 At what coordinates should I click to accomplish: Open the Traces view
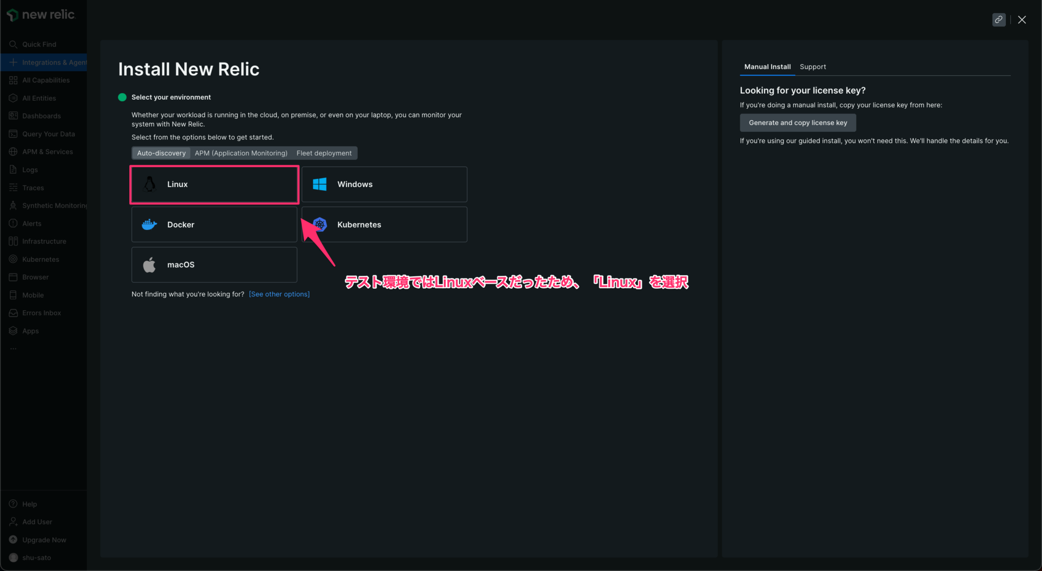point(33,187)
